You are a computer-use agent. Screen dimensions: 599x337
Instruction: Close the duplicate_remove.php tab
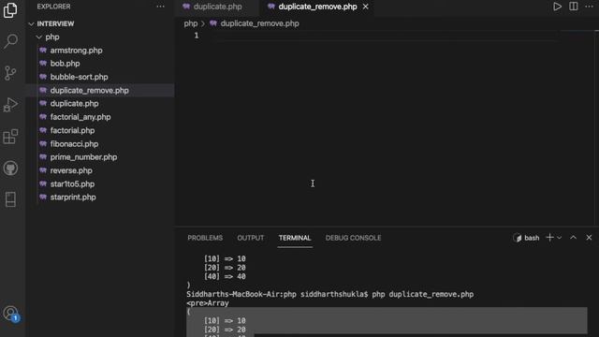click(366, 7)
